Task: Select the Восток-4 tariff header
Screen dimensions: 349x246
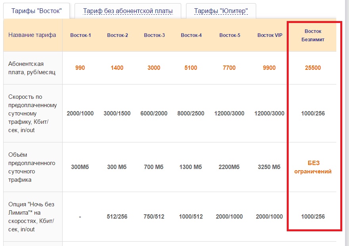Action: (x=191, y=35)
